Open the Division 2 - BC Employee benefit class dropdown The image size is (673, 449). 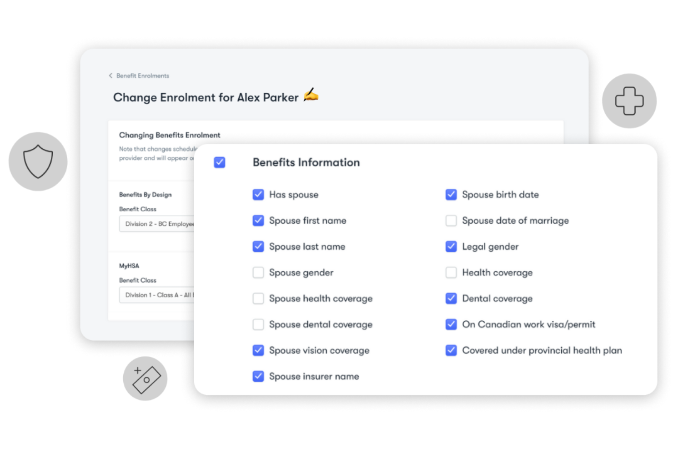(x=157, y=224)
